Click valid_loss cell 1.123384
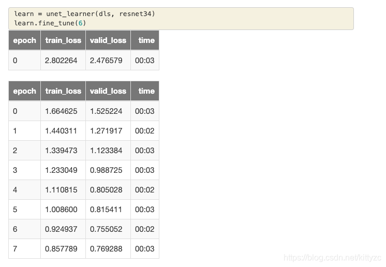This screenshot has width=386, height=267. pos(108,151)
